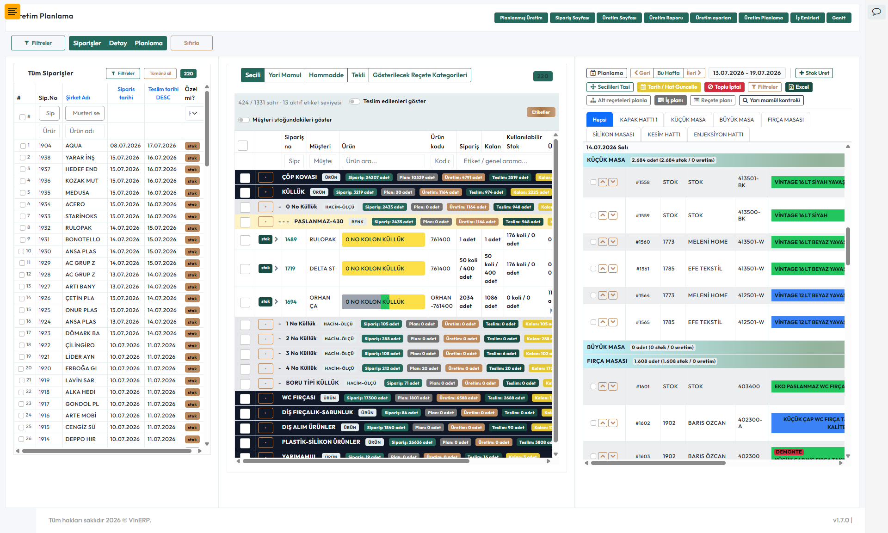Image resolution: width=888 pixels, height=533 pixels.
Task: Expand the ÇÖP KOVASI category
Action: coord(265,178)
